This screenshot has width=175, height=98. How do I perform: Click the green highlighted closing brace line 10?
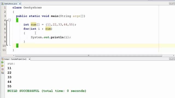tap(17, 45)
